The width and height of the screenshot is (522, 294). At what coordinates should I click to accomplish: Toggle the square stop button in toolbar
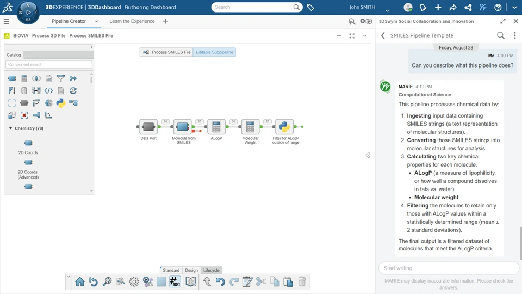161,281
